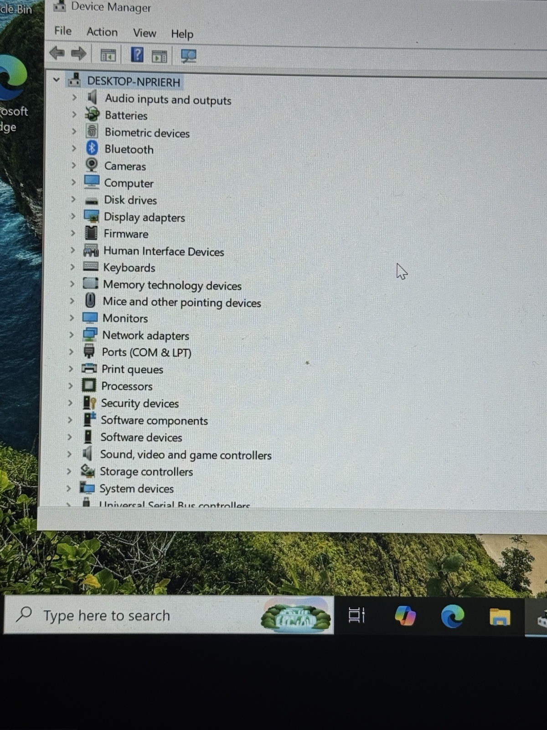Select the Software devices row
The width and height of the screenshot is (547, 730).
pyautogui.click(x=141, y=437)
